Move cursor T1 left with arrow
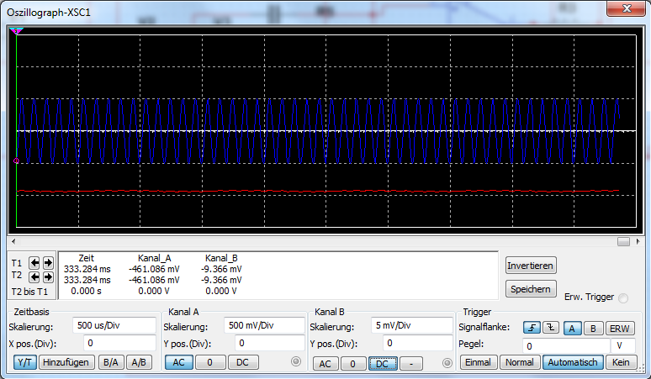The height and width of the screenshot is (379, 651). tap(34, 262)
